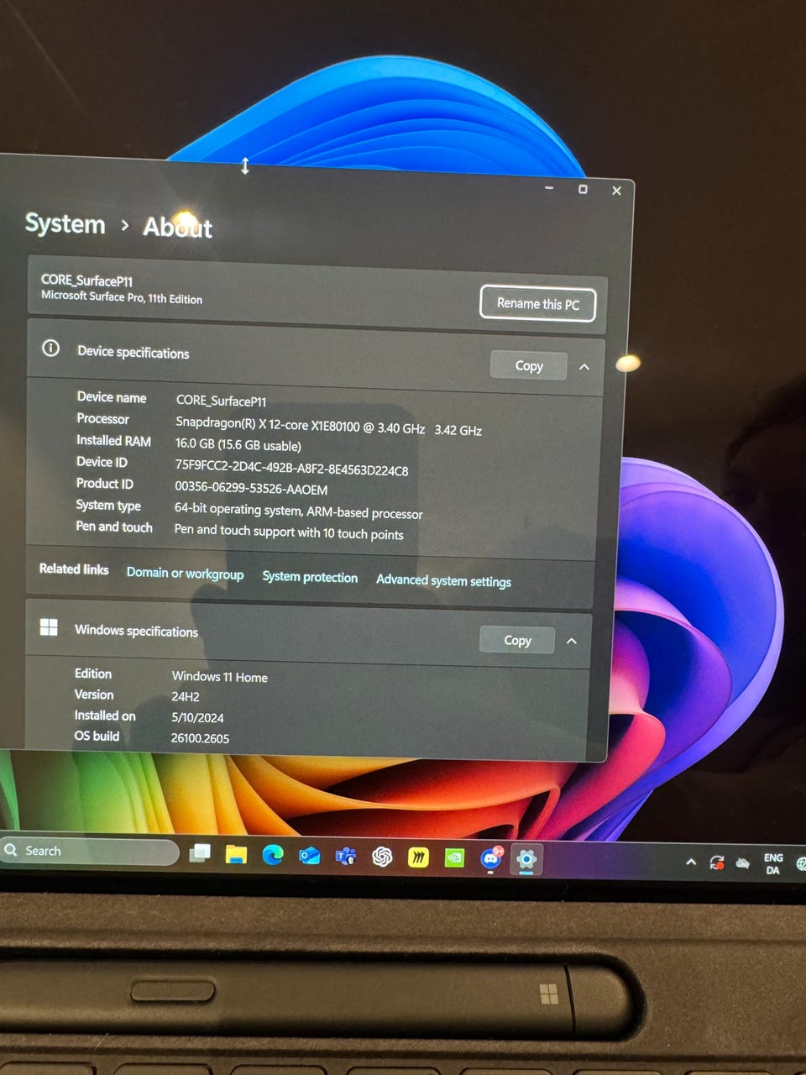Screen dimensions: 806x1075
Task: Collapse the Device specifications section
Action: point(584,367)
